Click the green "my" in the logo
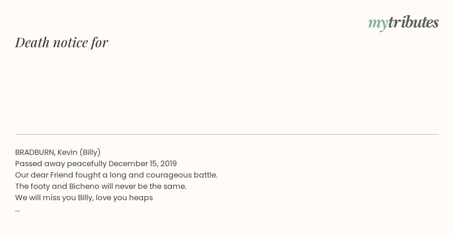 click(x=378, y=23)
